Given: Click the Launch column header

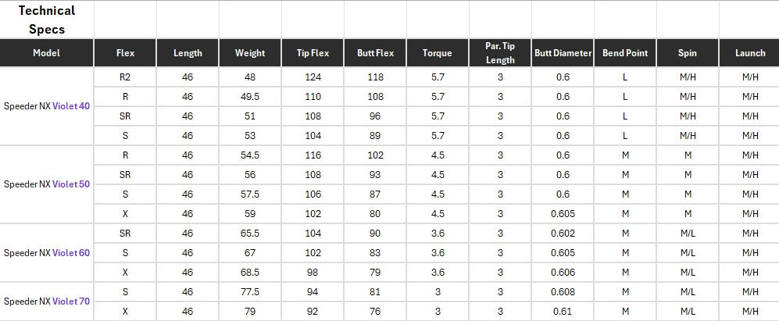Looking at the screenshot, I should tap(750, 53).
